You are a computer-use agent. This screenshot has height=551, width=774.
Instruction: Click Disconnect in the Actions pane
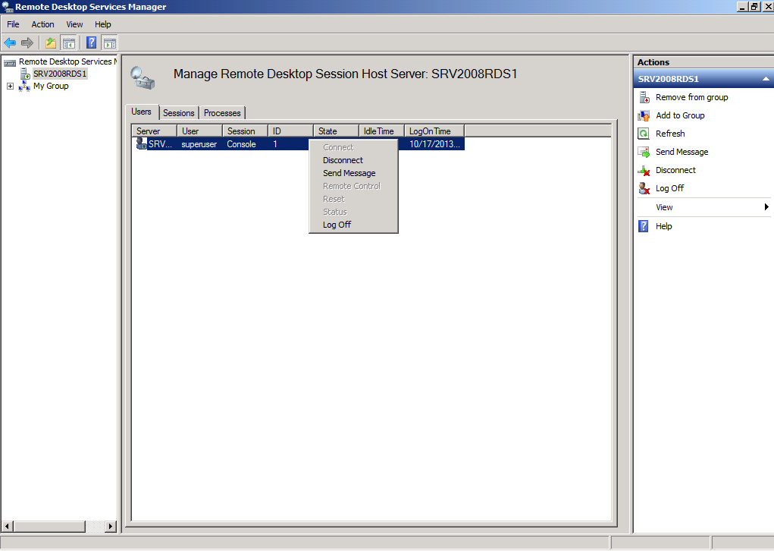click(675, 171)
